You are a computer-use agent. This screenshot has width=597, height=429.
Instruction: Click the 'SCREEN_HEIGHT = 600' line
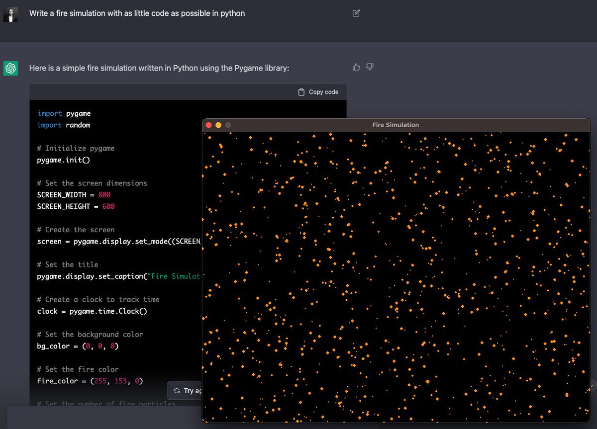76,206
